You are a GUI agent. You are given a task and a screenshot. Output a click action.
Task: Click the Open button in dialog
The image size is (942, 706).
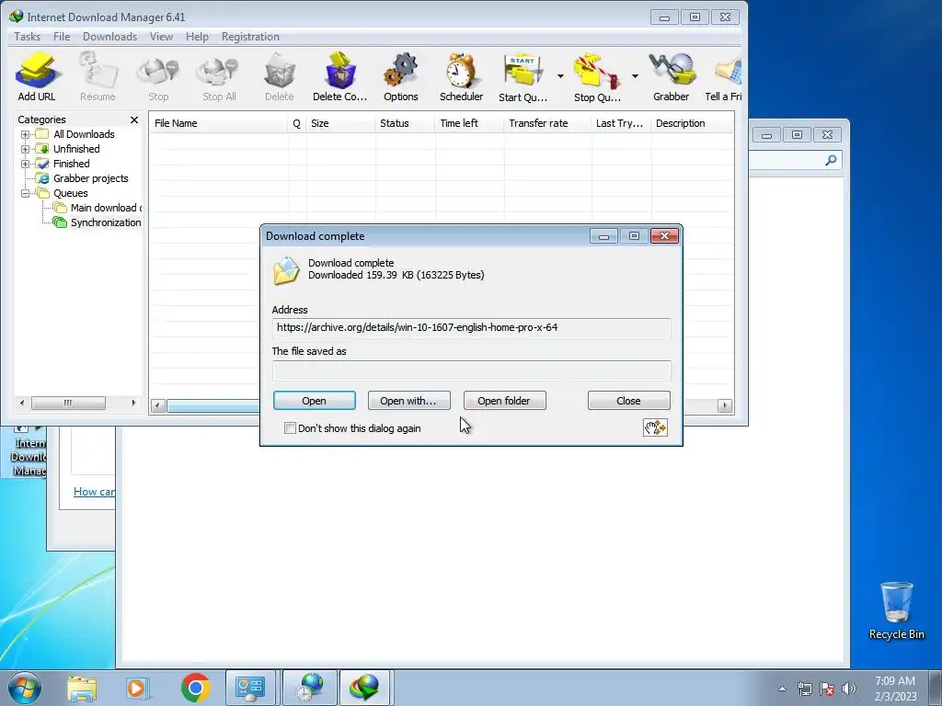315,401
